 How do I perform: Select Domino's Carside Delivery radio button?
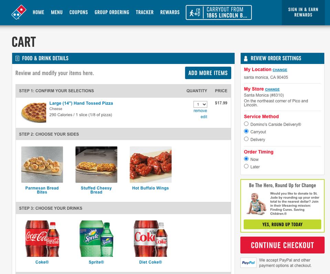tap(246, 124)
